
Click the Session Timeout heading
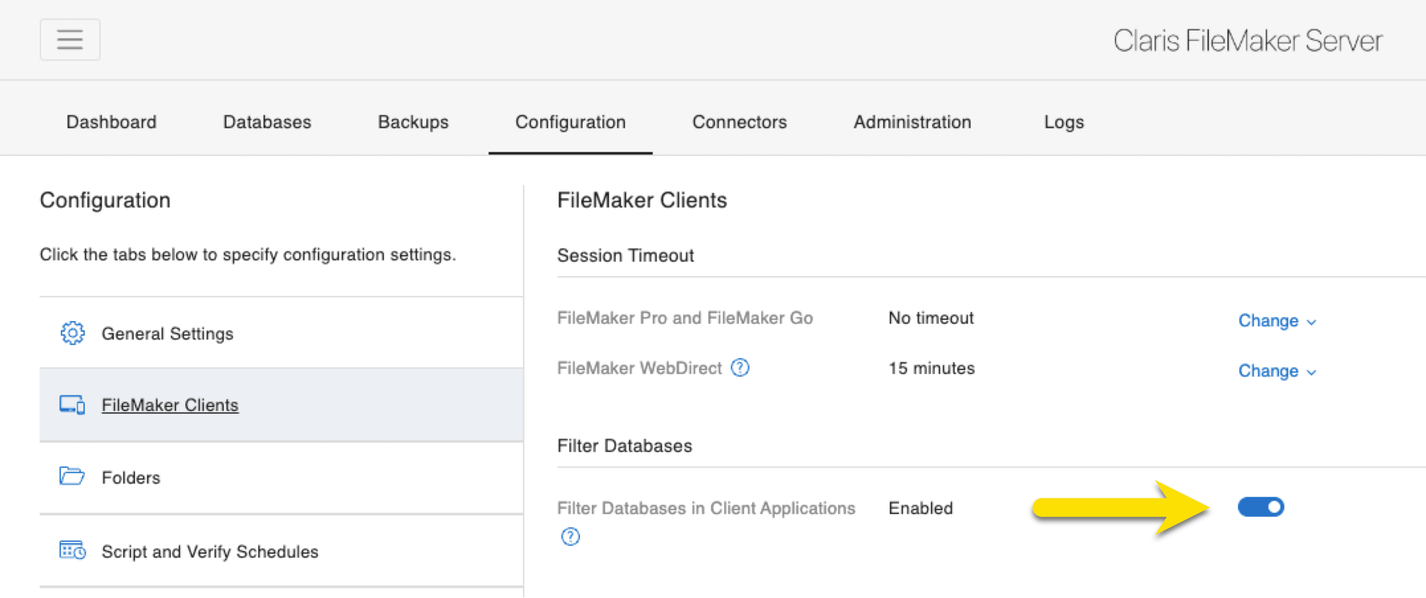pyautogui.click(x=625, y=255)
